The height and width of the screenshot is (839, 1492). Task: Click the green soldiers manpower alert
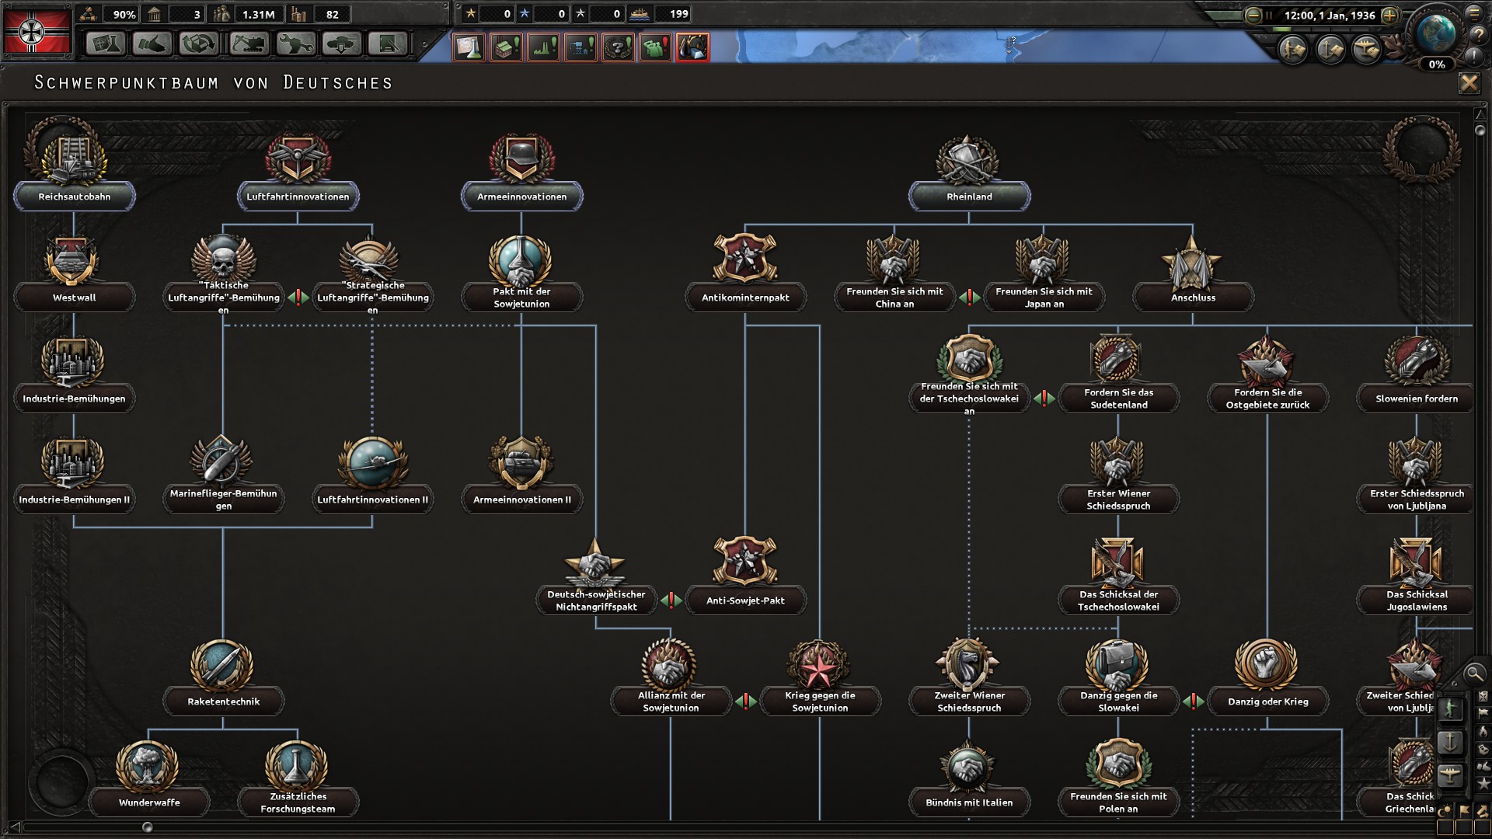tap(655, 47)
